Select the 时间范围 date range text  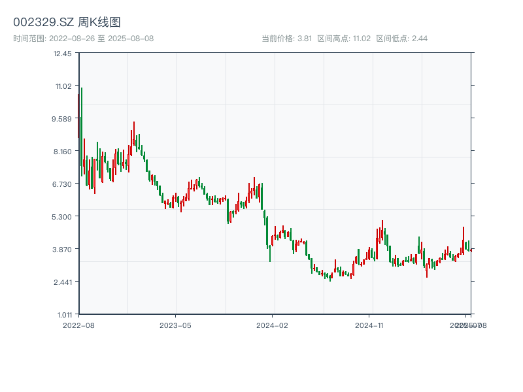[84, 39]
